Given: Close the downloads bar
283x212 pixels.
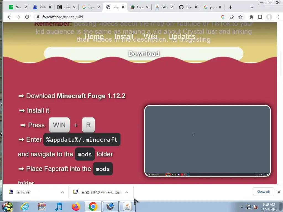Looking at the screenshot, I should [279, 192].
